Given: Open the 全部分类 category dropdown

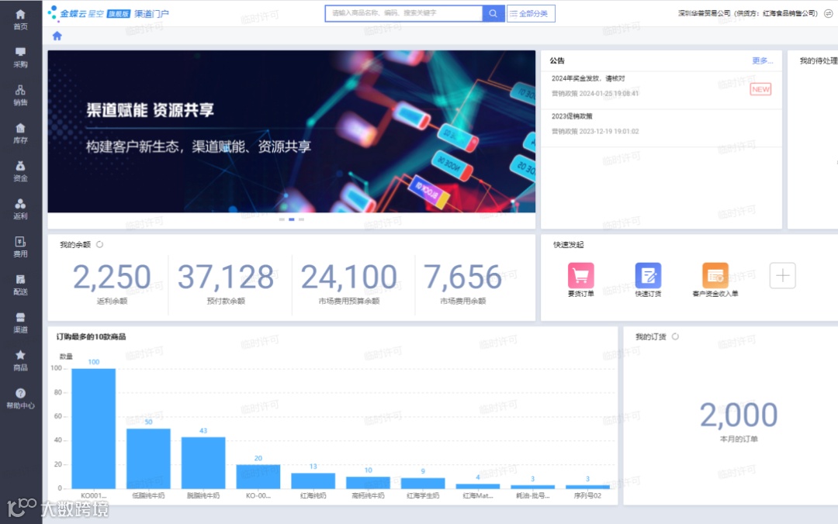Looking at the screenshot, I should pos(531,13).
